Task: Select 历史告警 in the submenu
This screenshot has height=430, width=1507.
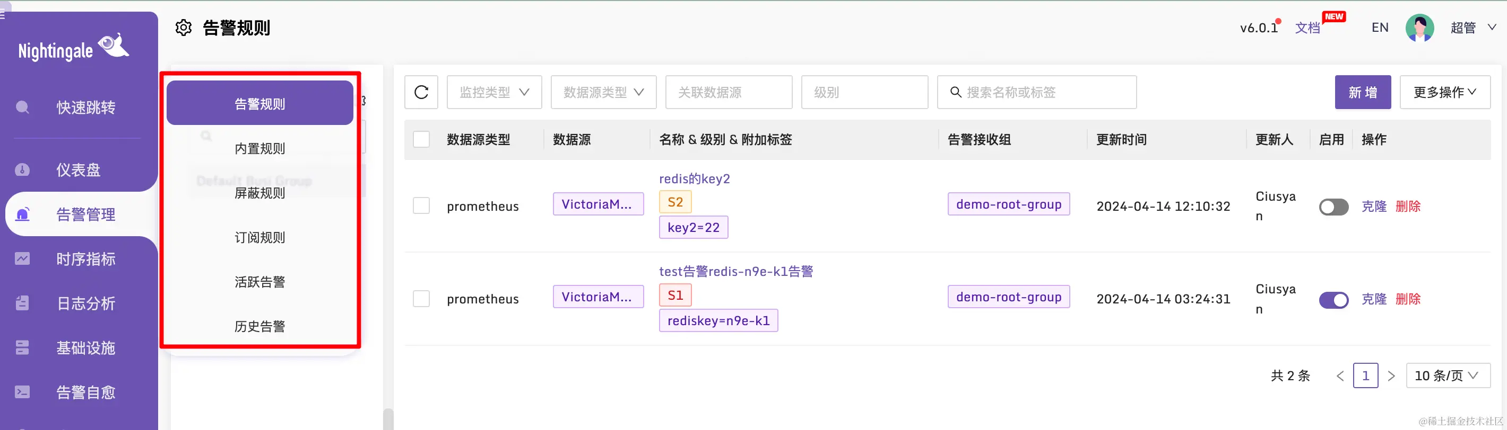Action: [x=260, y=326]
